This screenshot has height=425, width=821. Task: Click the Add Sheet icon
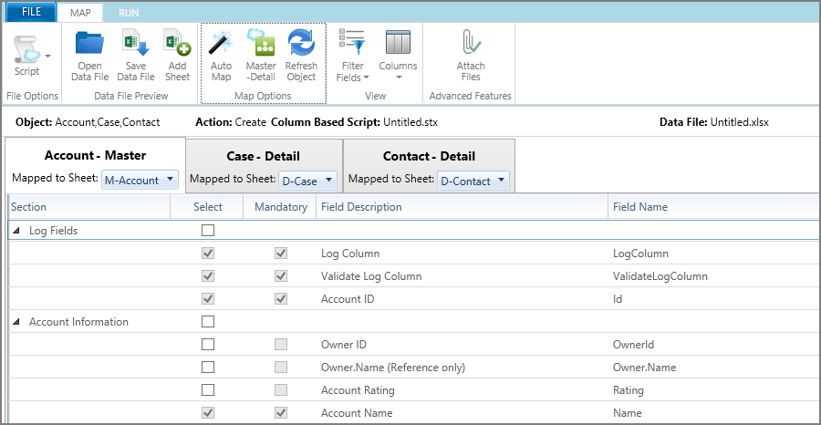tap(177, 43)
